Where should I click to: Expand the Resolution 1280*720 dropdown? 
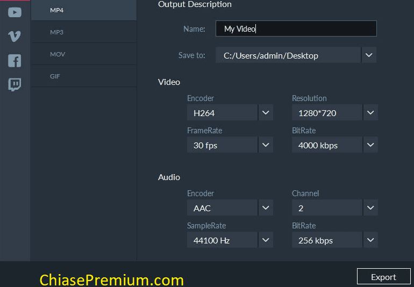[x=370, y=113]
